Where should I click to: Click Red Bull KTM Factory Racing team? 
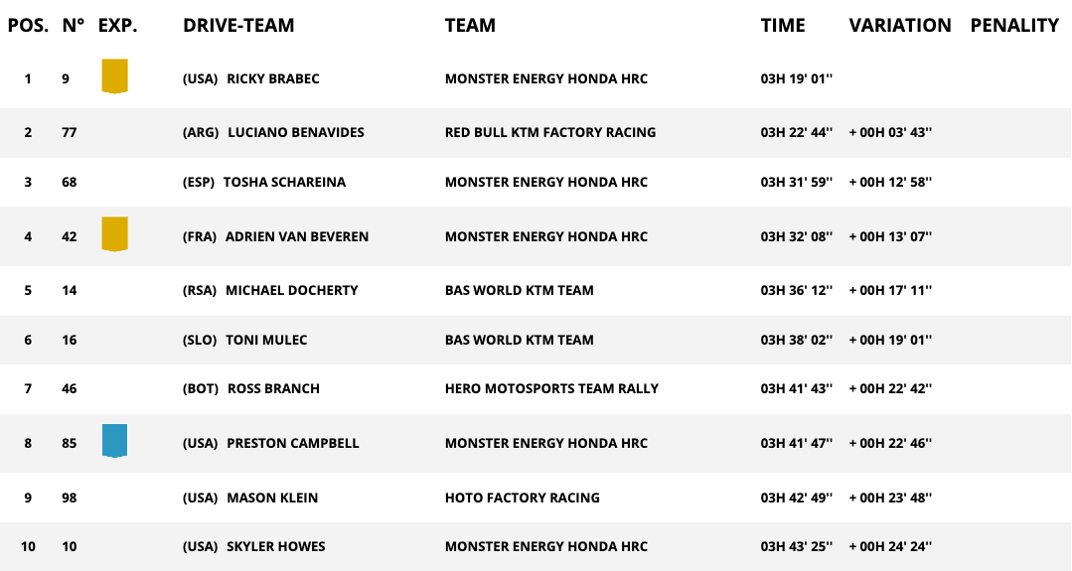(x=550, y=132)
